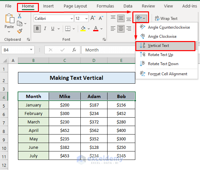This screenshot has width=200, height=170.
Task: Toggle Italic formatting
Action: pyautogui.click(x=45, y=29)
